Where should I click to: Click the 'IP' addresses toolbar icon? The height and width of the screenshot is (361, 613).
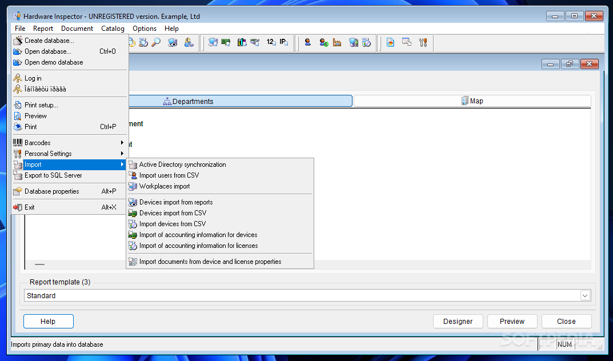[x=284, y=42]
